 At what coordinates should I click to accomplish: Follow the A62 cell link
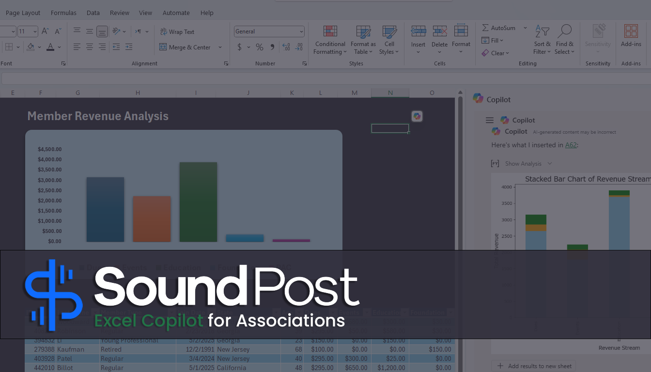[571, 145]
